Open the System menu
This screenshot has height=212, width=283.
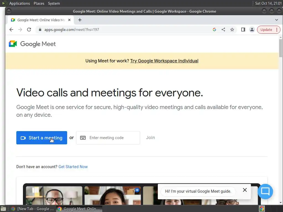54,3
